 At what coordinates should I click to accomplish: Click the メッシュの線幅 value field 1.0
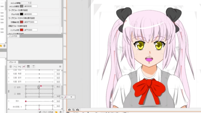(26, 3)
